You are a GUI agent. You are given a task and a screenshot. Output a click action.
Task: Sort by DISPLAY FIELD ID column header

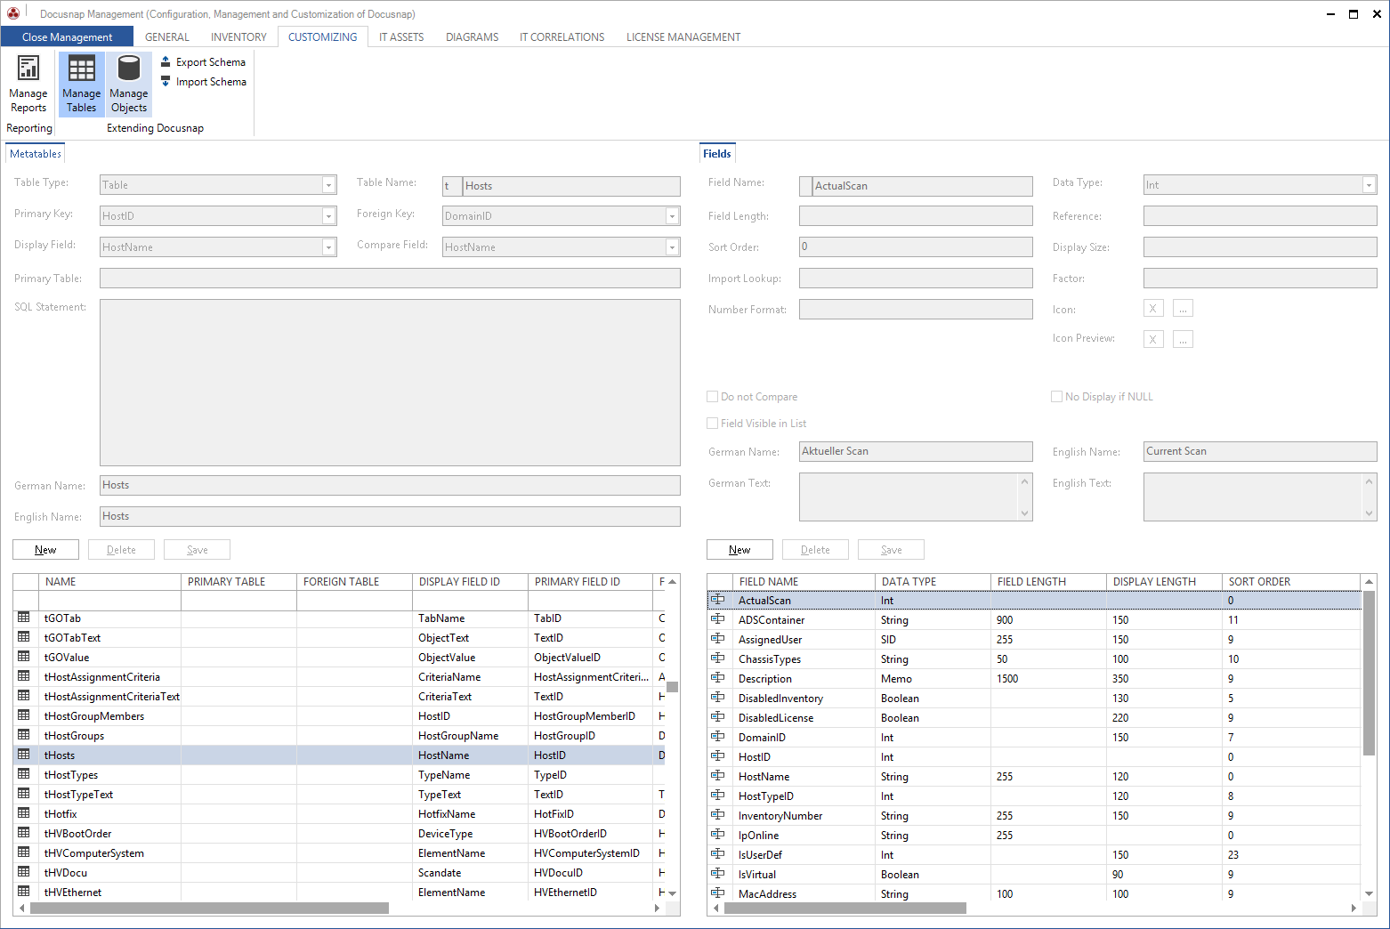pyautogui.click(x=471, y=582)
